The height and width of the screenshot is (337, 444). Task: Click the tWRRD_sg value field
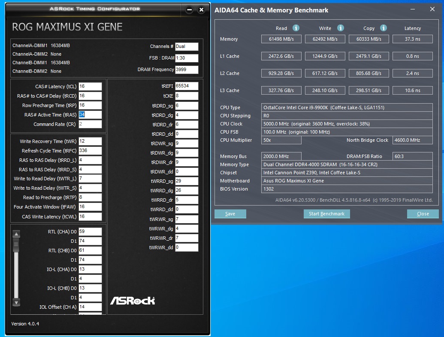coord(187,181)
